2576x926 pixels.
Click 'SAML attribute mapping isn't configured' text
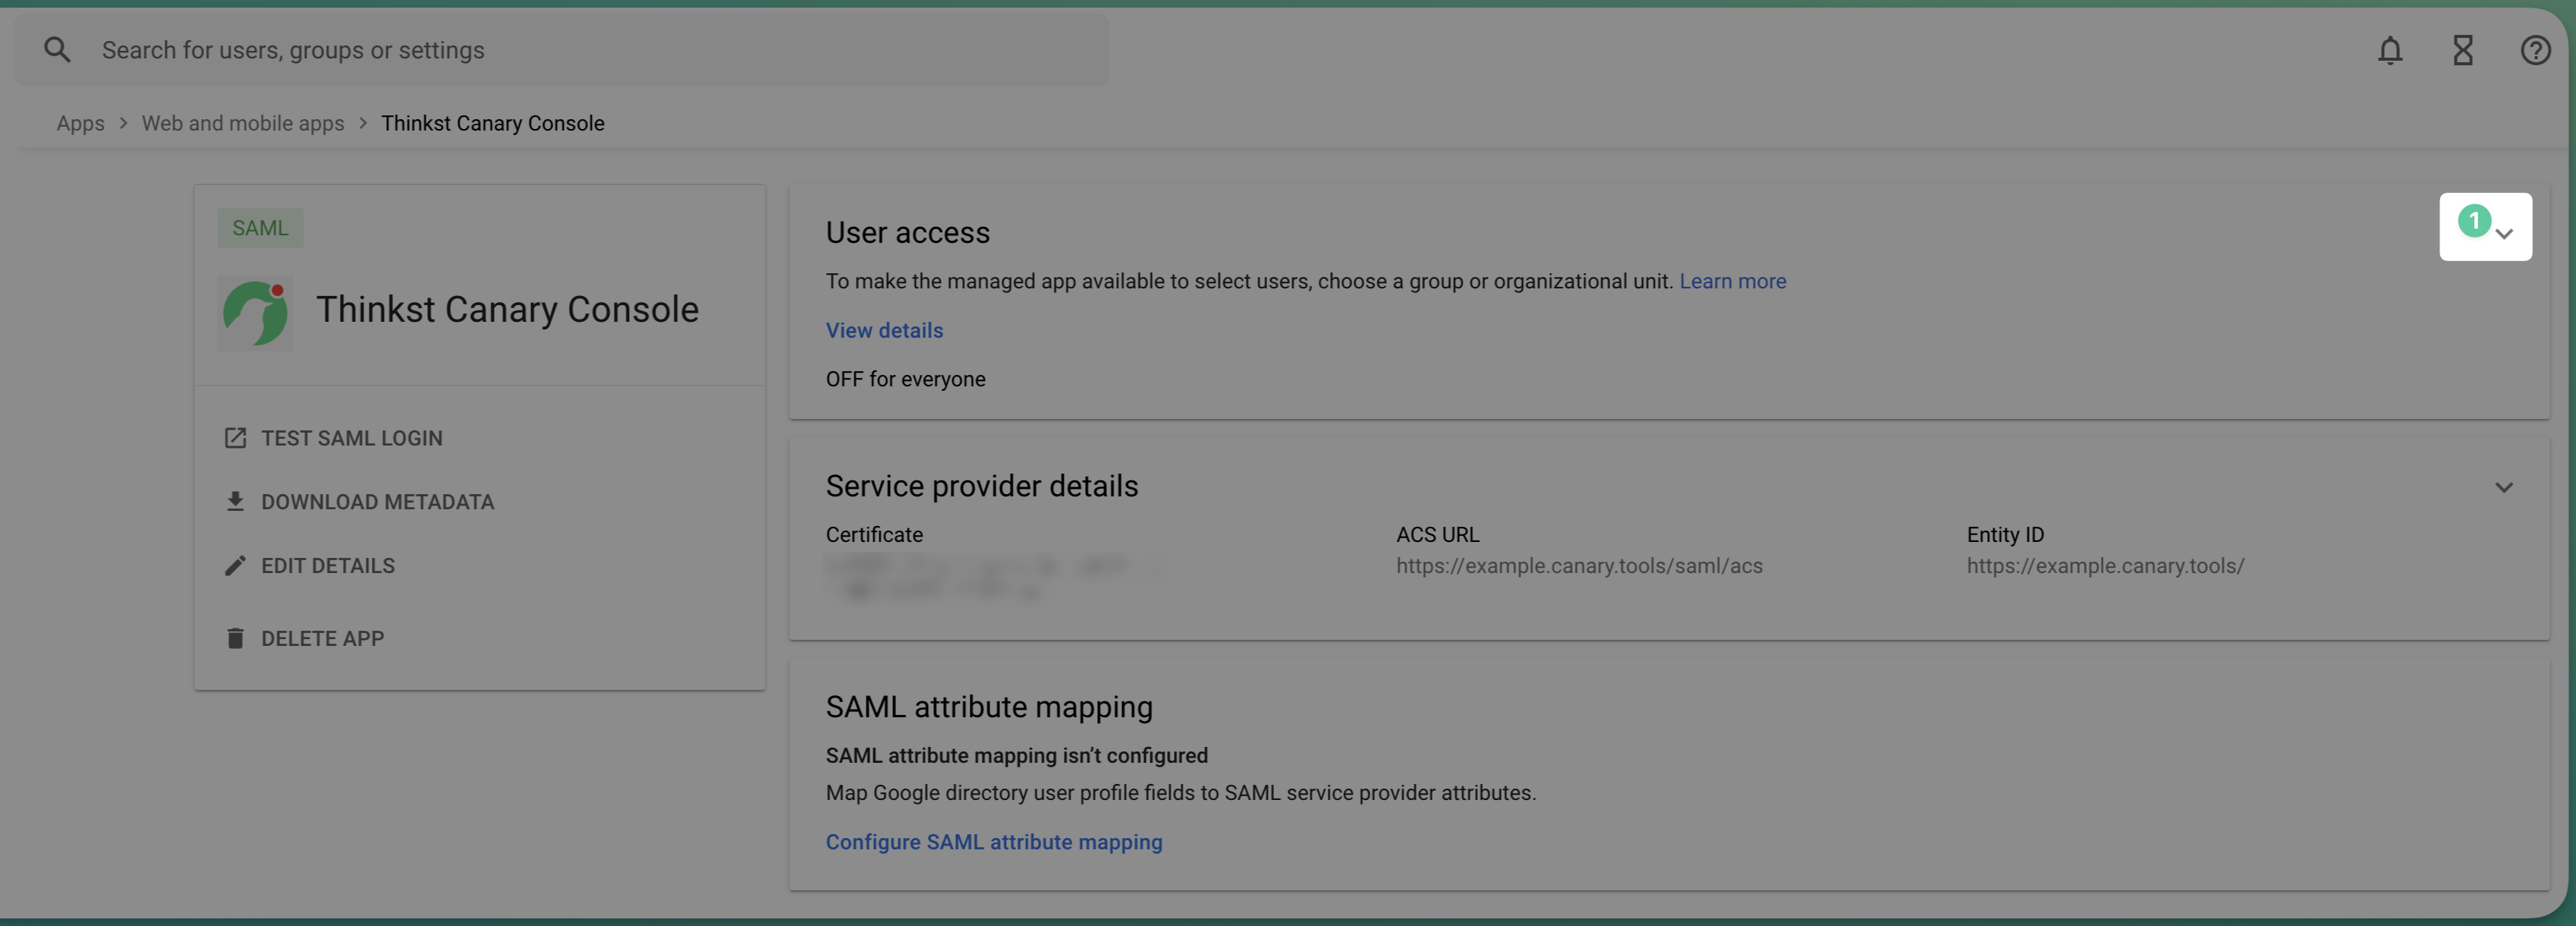coord(1016,755)
